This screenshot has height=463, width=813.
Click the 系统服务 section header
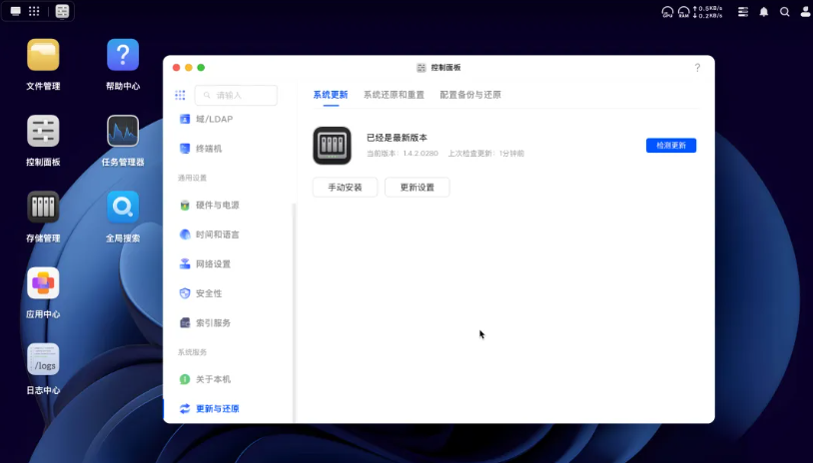192,352
